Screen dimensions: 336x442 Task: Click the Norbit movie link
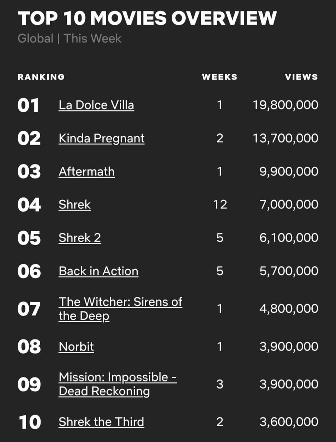point(76,347)
